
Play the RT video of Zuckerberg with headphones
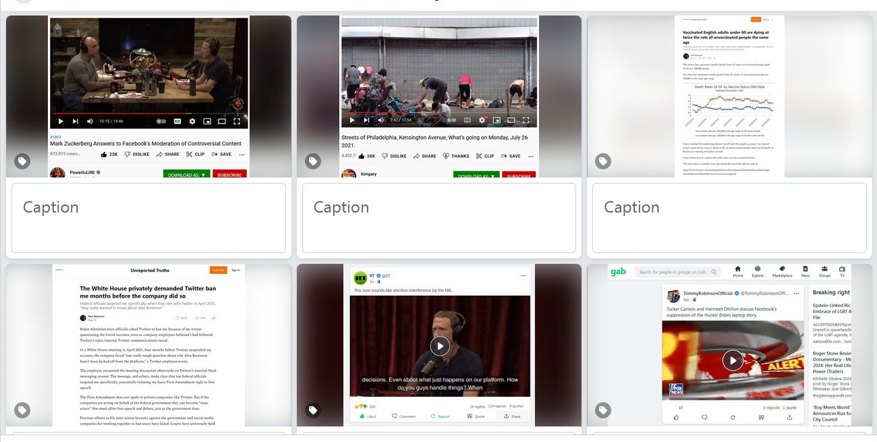(x=440, y=346)
